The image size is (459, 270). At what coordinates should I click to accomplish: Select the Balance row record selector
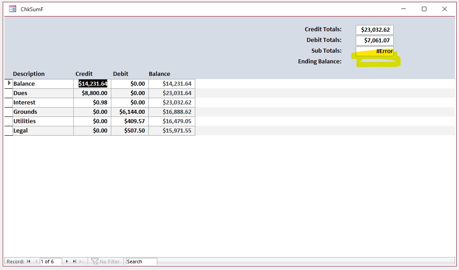pos(9,83)
